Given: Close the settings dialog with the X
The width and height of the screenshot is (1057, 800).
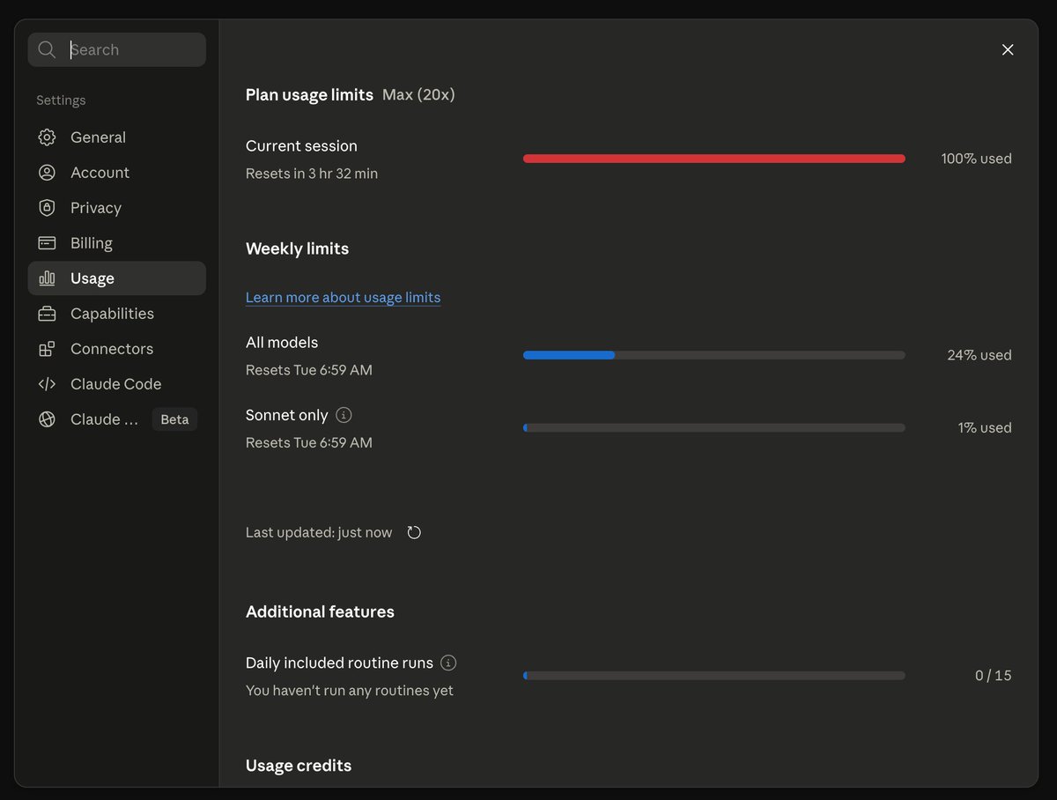Looking at the screenshot, I should 1008,50.
